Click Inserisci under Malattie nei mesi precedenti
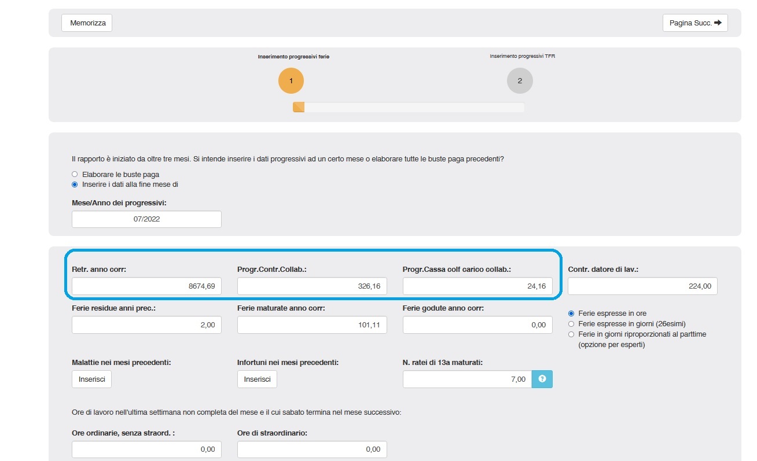Image resolution: width=757 pixels, height=461 pixels. (91, 379)
